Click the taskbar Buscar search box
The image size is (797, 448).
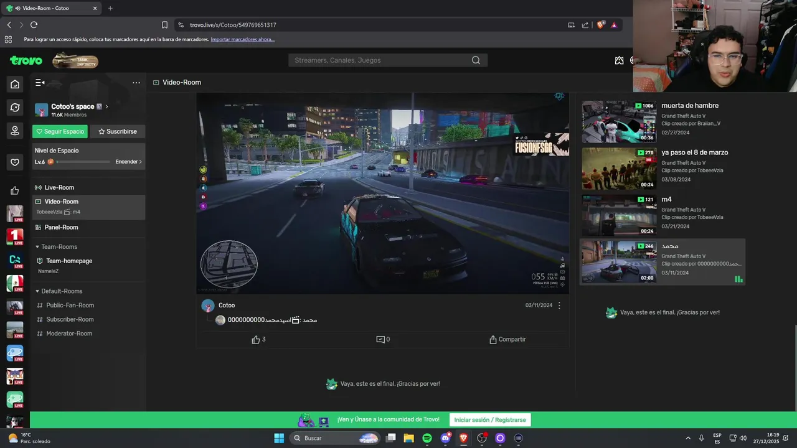click(x=336, y=438)
